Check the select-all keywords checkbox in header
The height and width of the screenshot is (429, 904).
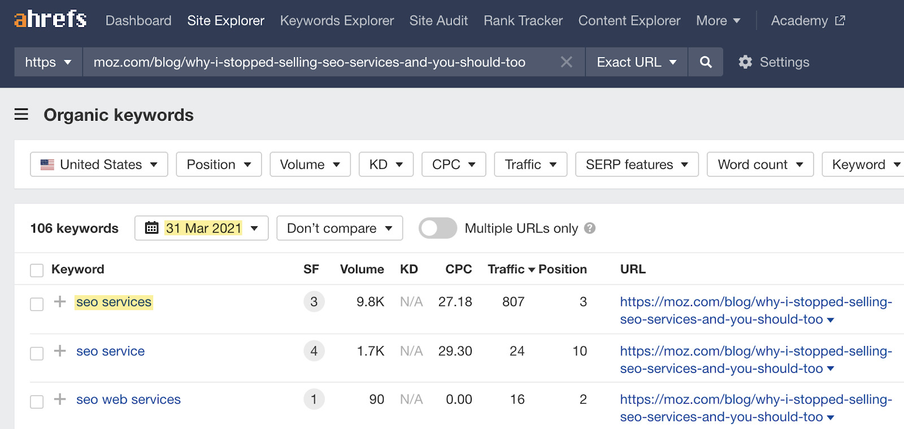(37, 270)
